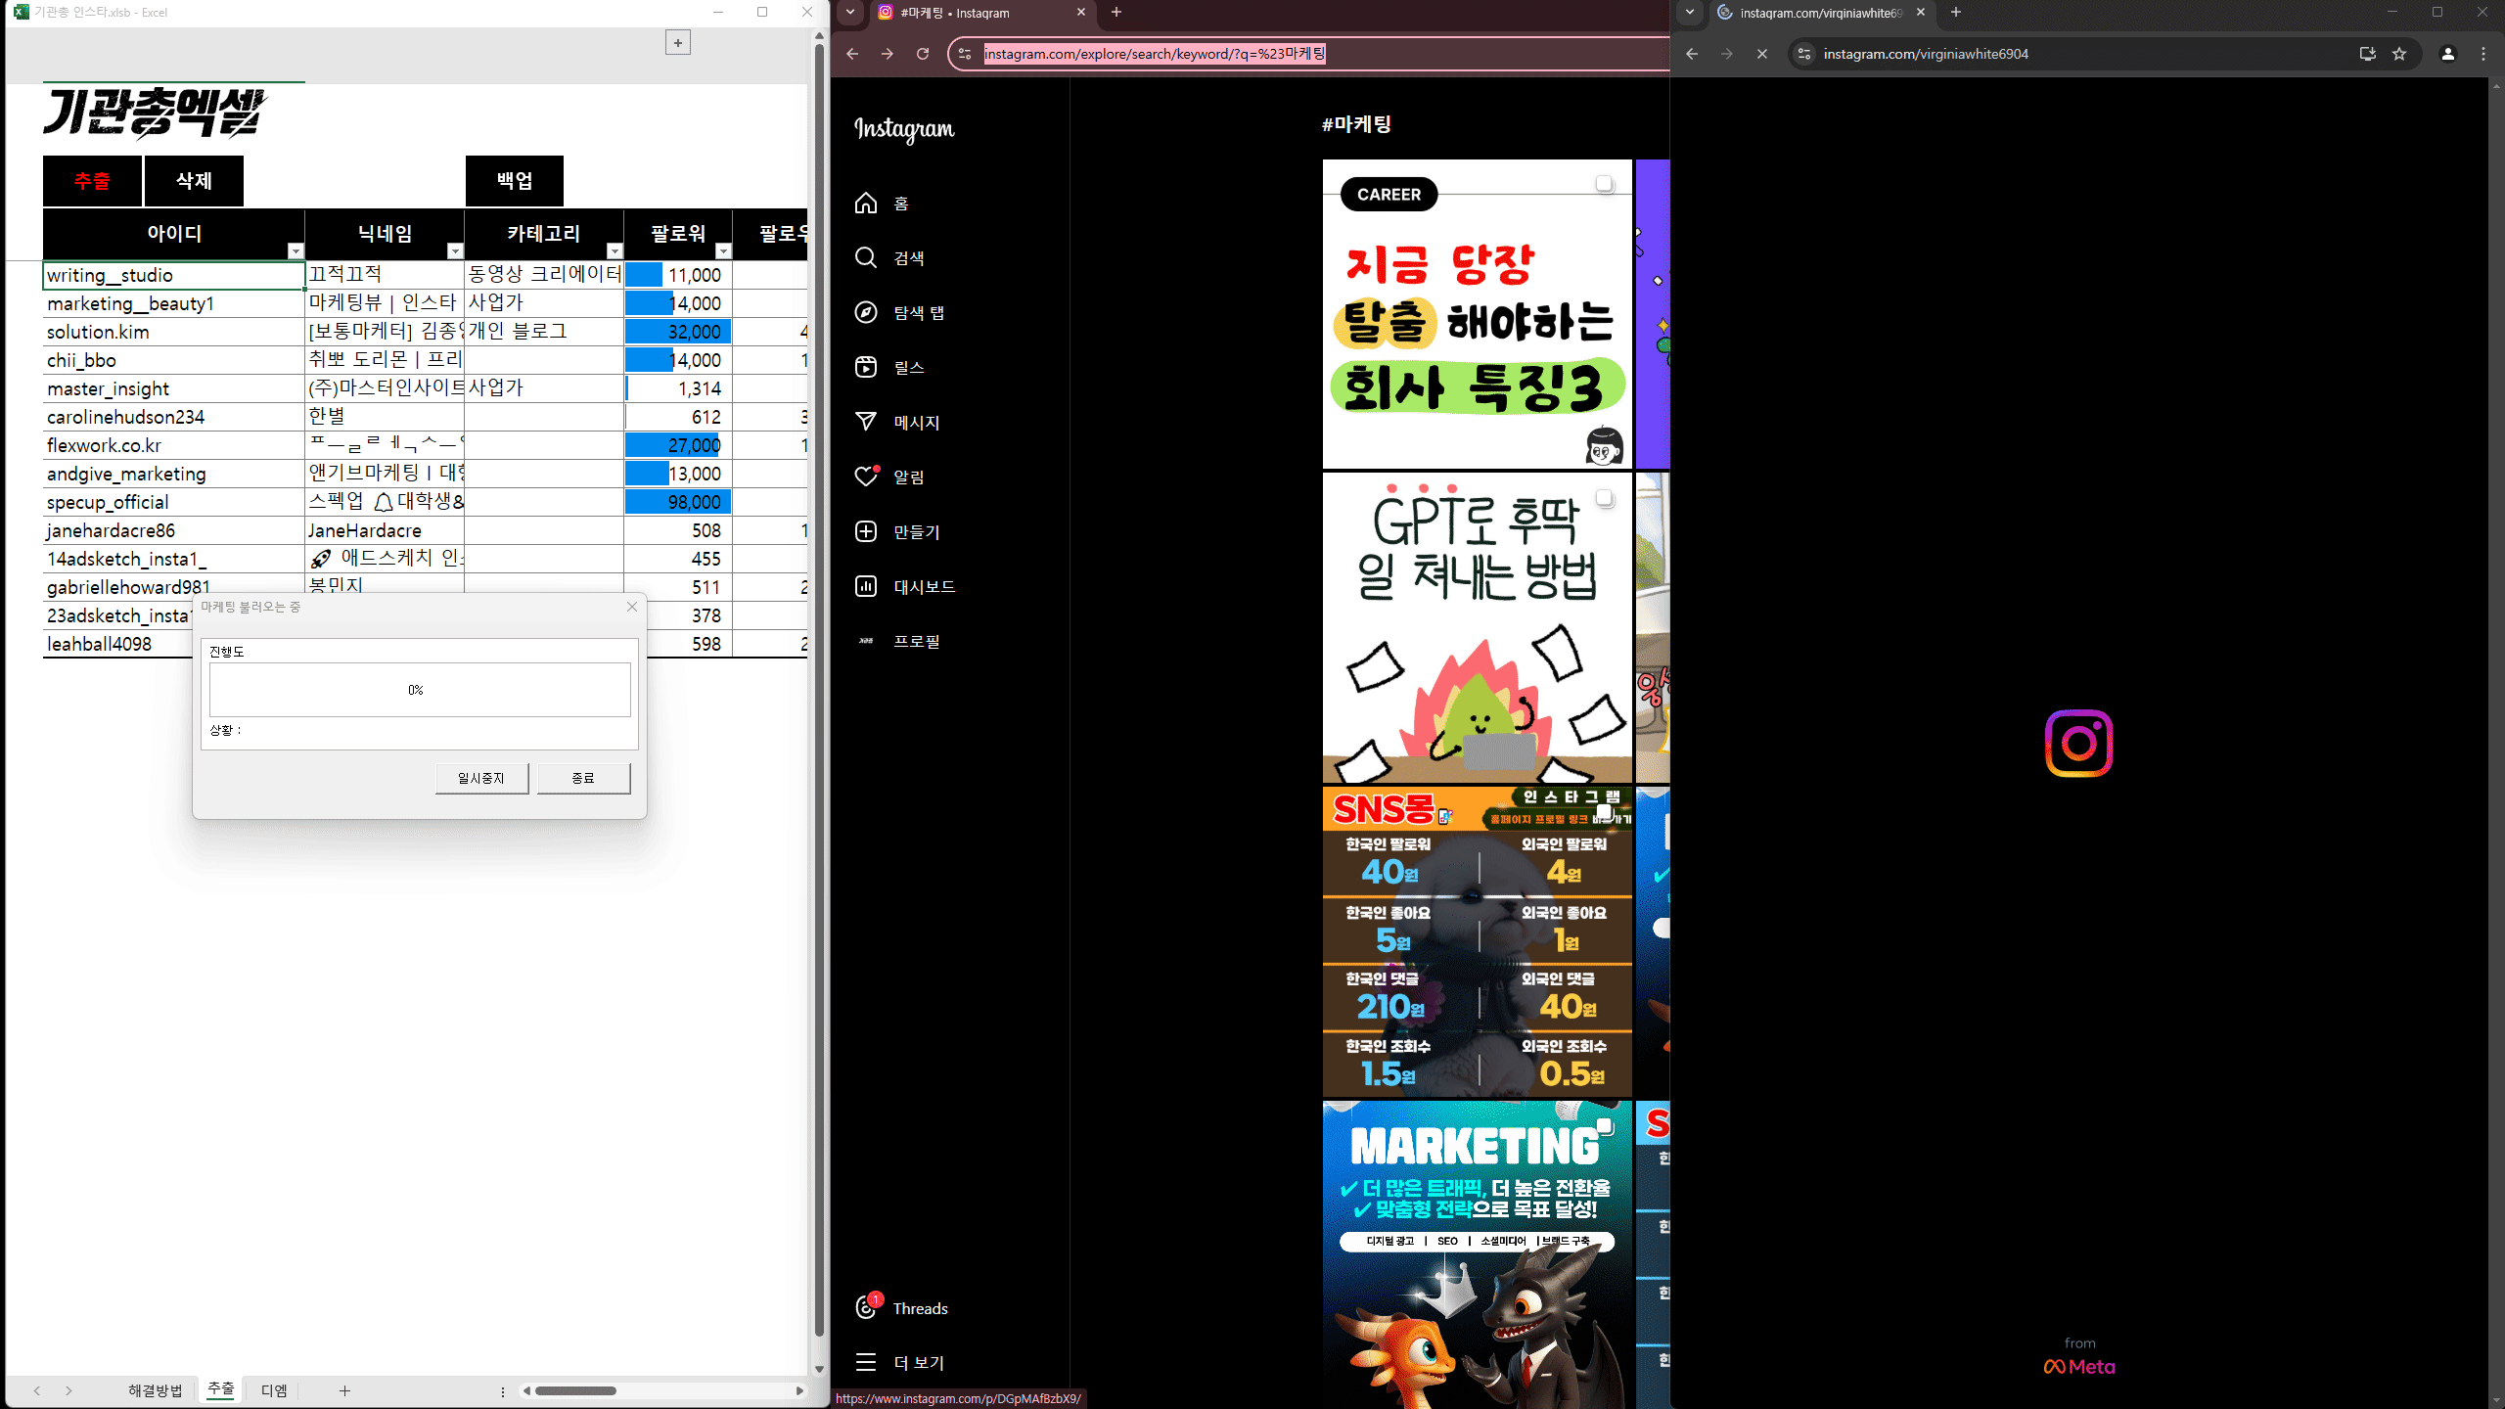The image size is (2505, 1409).
Task: Click the 백업 button
Action: [x=515, y=181]
